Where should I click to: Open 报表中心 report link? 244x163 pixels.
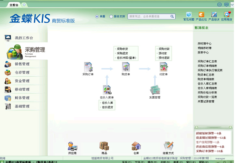coord(203,53)
